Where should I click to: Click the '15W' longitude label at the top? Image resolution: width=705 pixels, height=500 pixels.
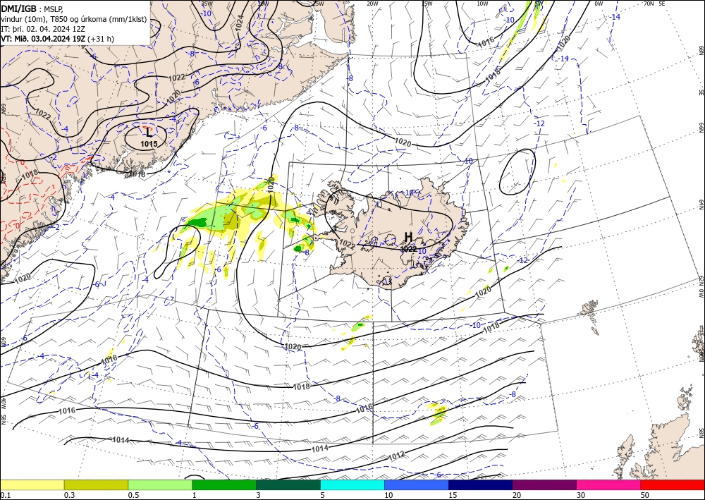(427, 4)
